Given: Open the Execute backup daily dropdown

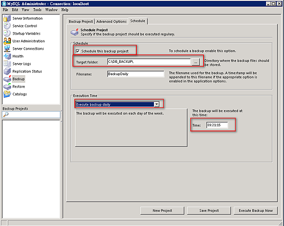Looking at the screenshot, I should (x=157, y=104).
